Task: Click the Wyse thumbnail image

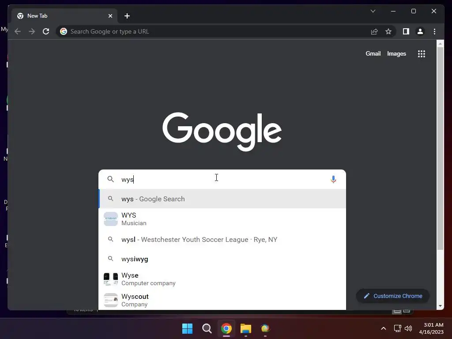Action: (x=111, y=279)
